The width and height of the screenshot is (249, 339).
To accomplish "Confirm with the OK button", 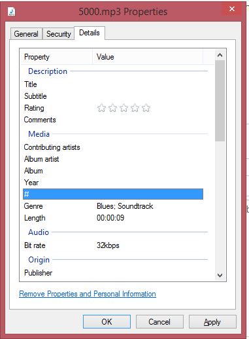I will tap(107, 321).
